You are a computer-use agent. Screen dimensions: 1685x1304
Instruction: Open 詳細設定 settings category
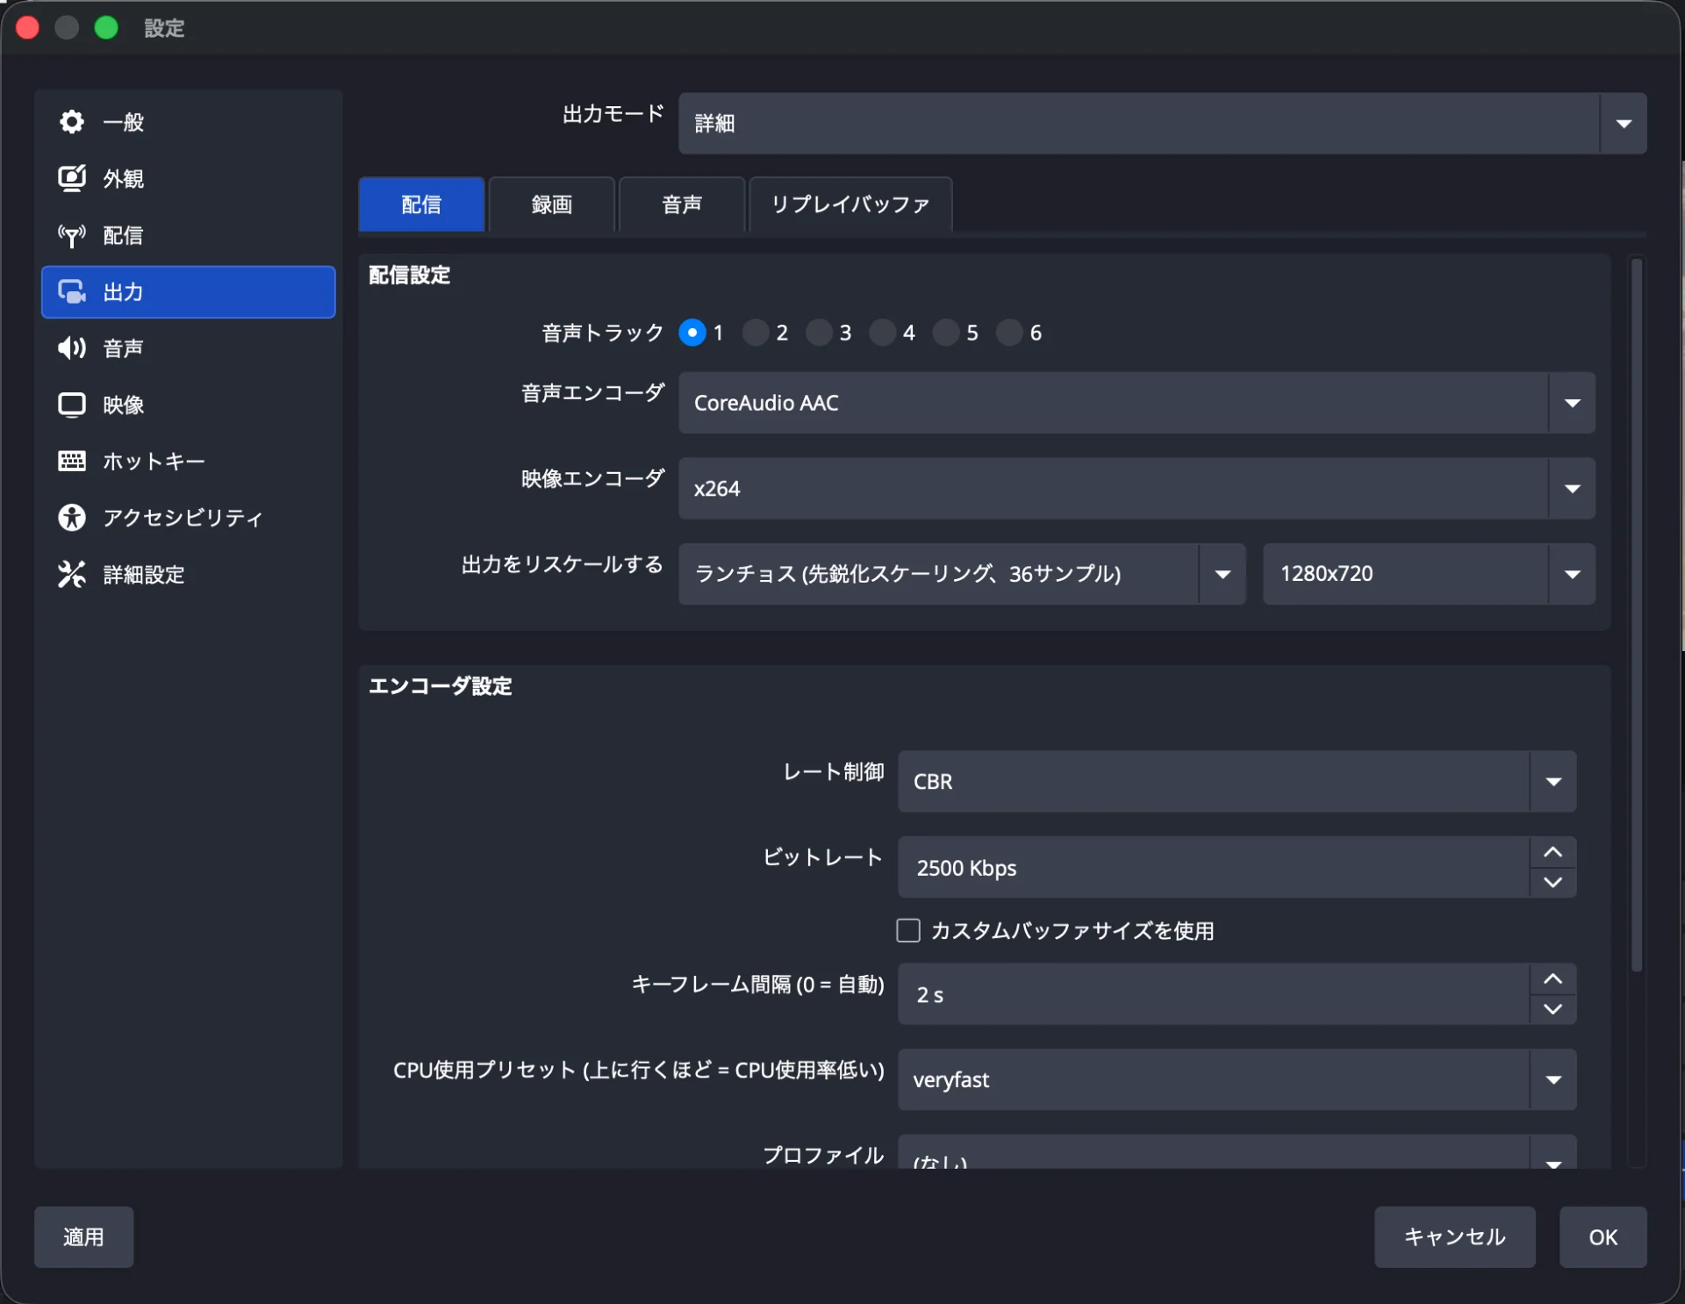point(188,574)
